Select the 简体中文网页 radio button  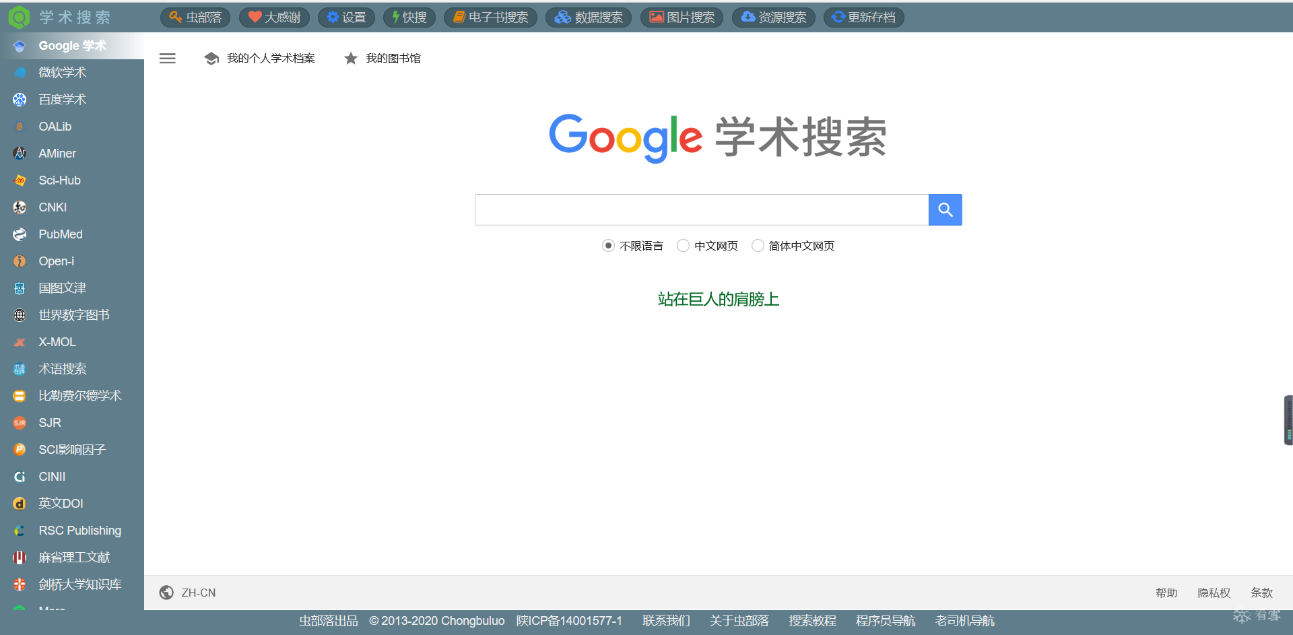[x=758, y=246]
